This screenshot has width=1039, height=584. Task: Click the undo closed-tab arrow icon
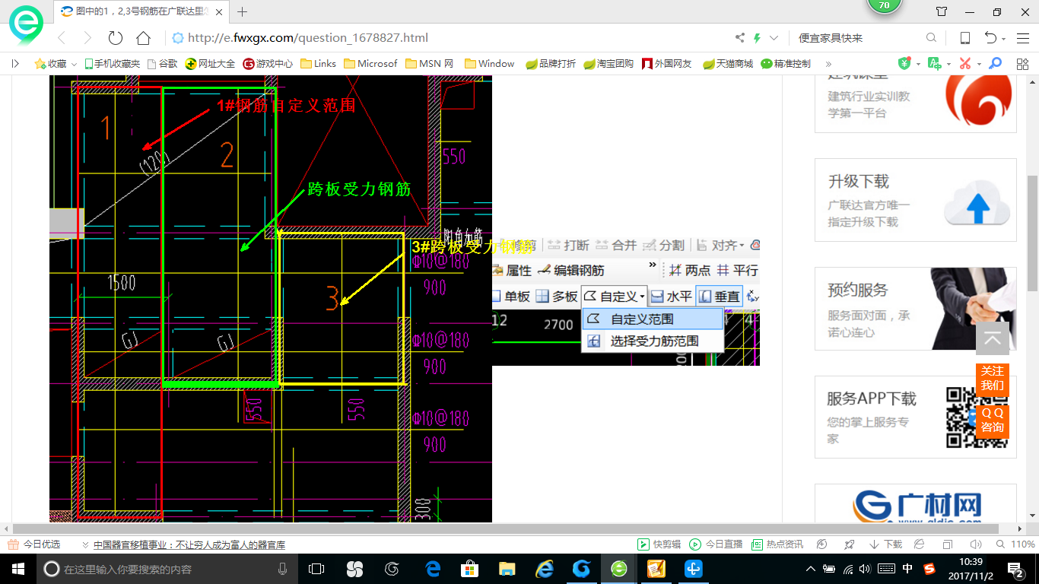click(x=990, y=38)
